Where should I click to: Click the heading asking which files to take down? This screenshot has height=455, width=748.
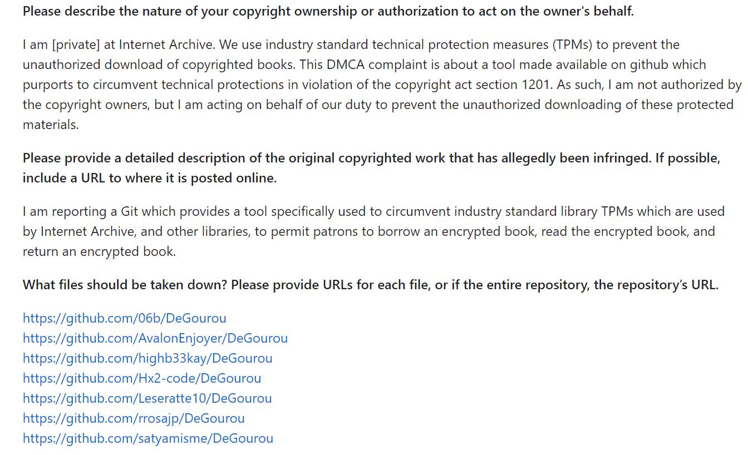point(371,285)
